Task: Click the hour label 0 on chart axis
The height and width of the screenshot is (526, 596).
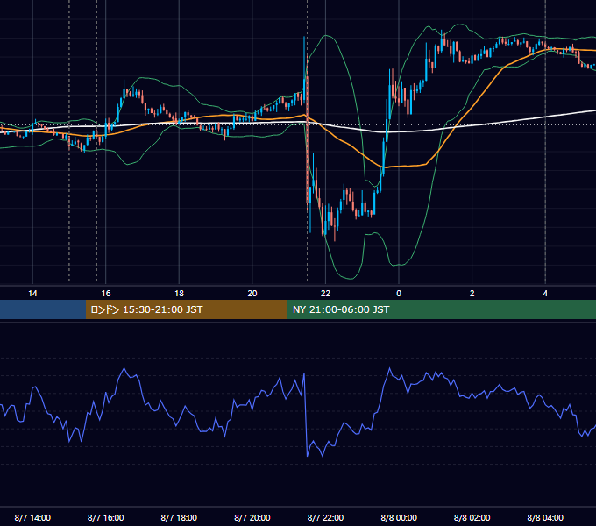Action: coord(399,294)
